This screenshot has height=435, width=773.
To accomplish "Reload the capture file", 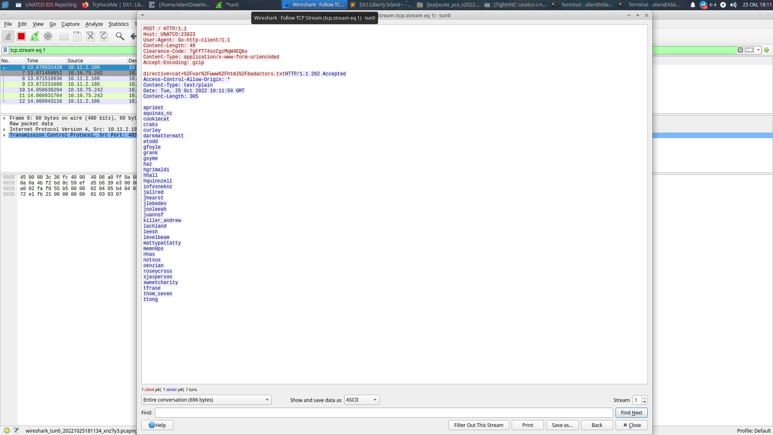I will coord(103,36).
